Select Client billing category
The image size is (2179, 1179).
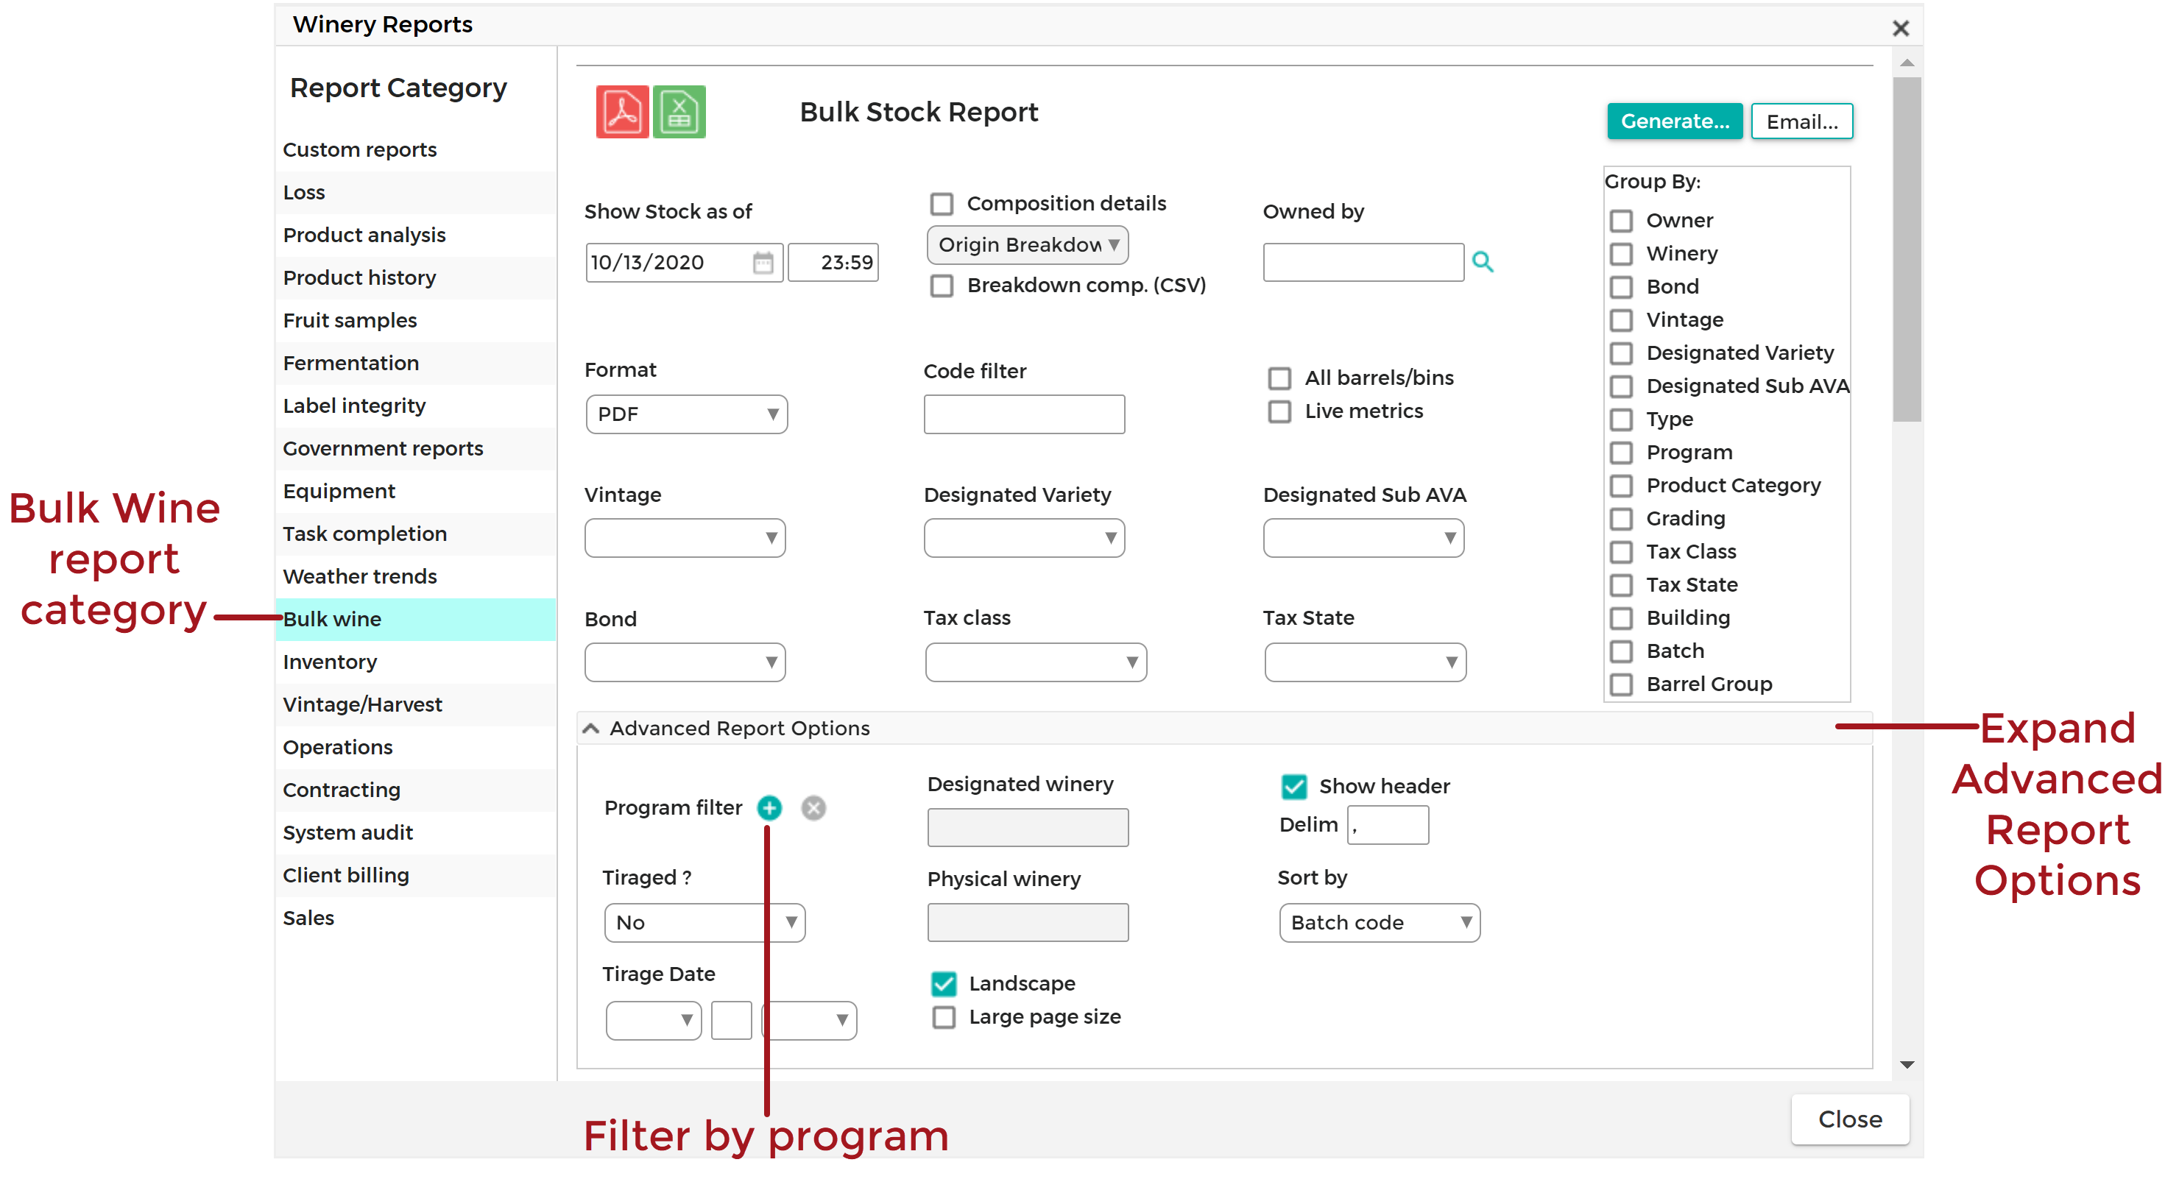(415, 875)
